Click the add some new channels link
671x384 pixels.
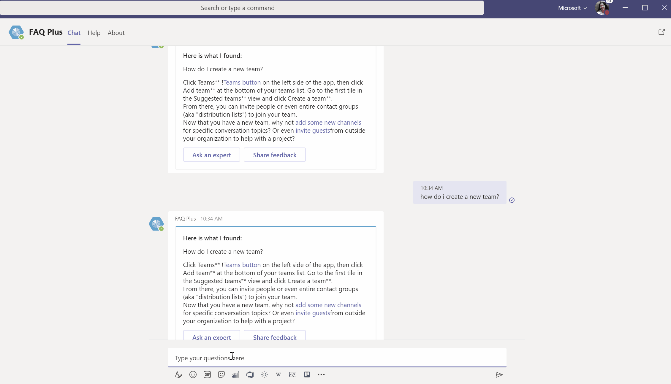(328, 304)
